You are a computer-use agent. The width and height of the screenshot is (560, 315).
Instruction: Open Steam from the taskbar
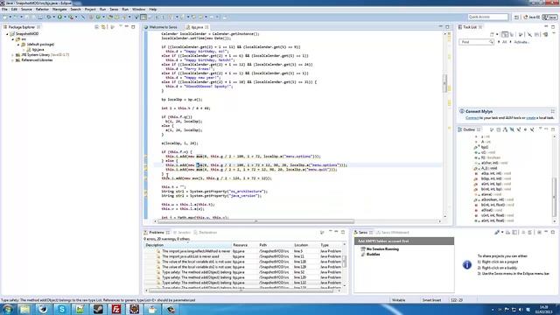(98, 309)
